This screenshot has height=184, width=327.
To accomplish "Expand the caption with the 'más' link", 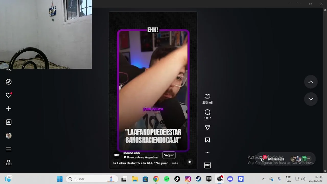I will 175,163.
